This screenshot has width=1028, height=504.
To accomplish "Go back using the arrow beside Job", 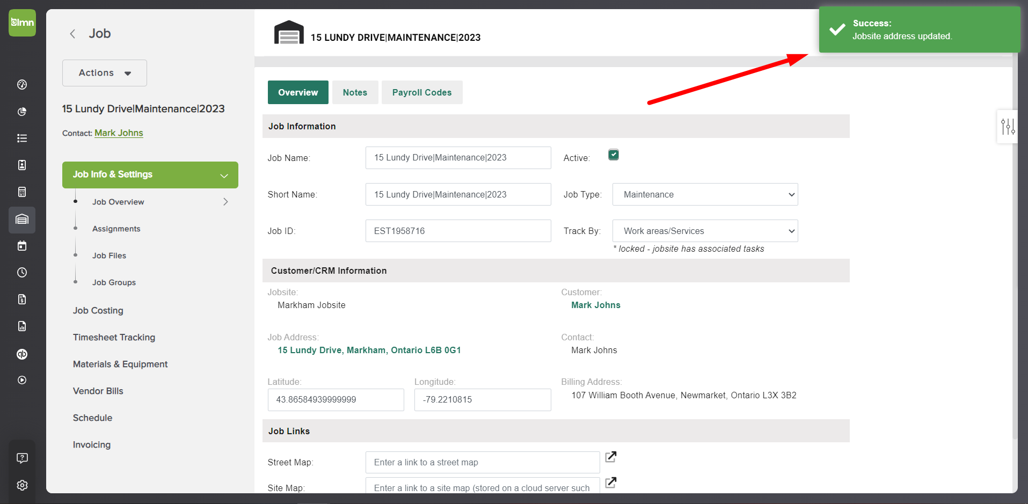I will [x=72, y=34].
